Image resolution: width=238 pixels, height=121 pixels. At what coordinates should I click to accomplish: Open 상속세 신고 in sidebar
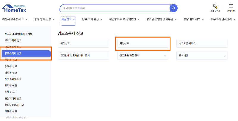pyautogui.click(x=11, y=73)
